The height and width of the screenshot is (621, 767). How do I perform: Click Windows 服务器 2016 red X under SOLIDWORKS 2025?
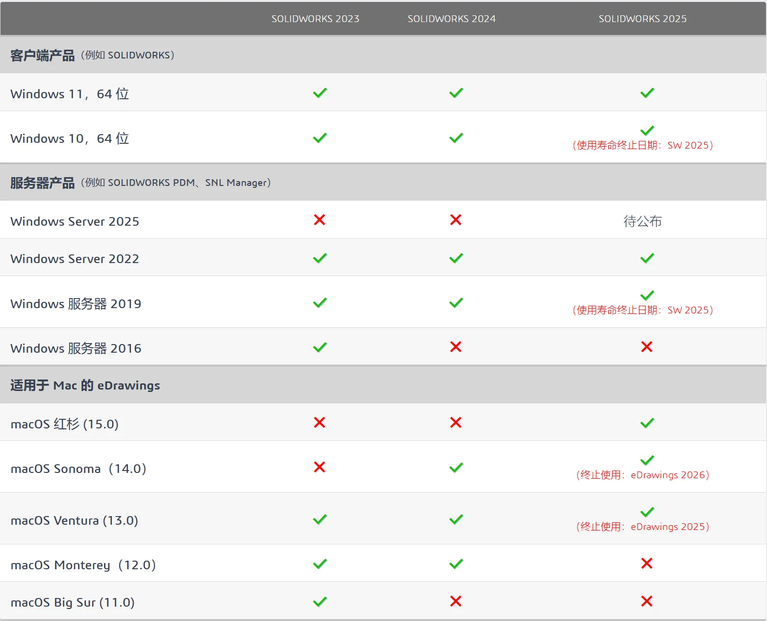pyautogui.click(x=647, y=347)
